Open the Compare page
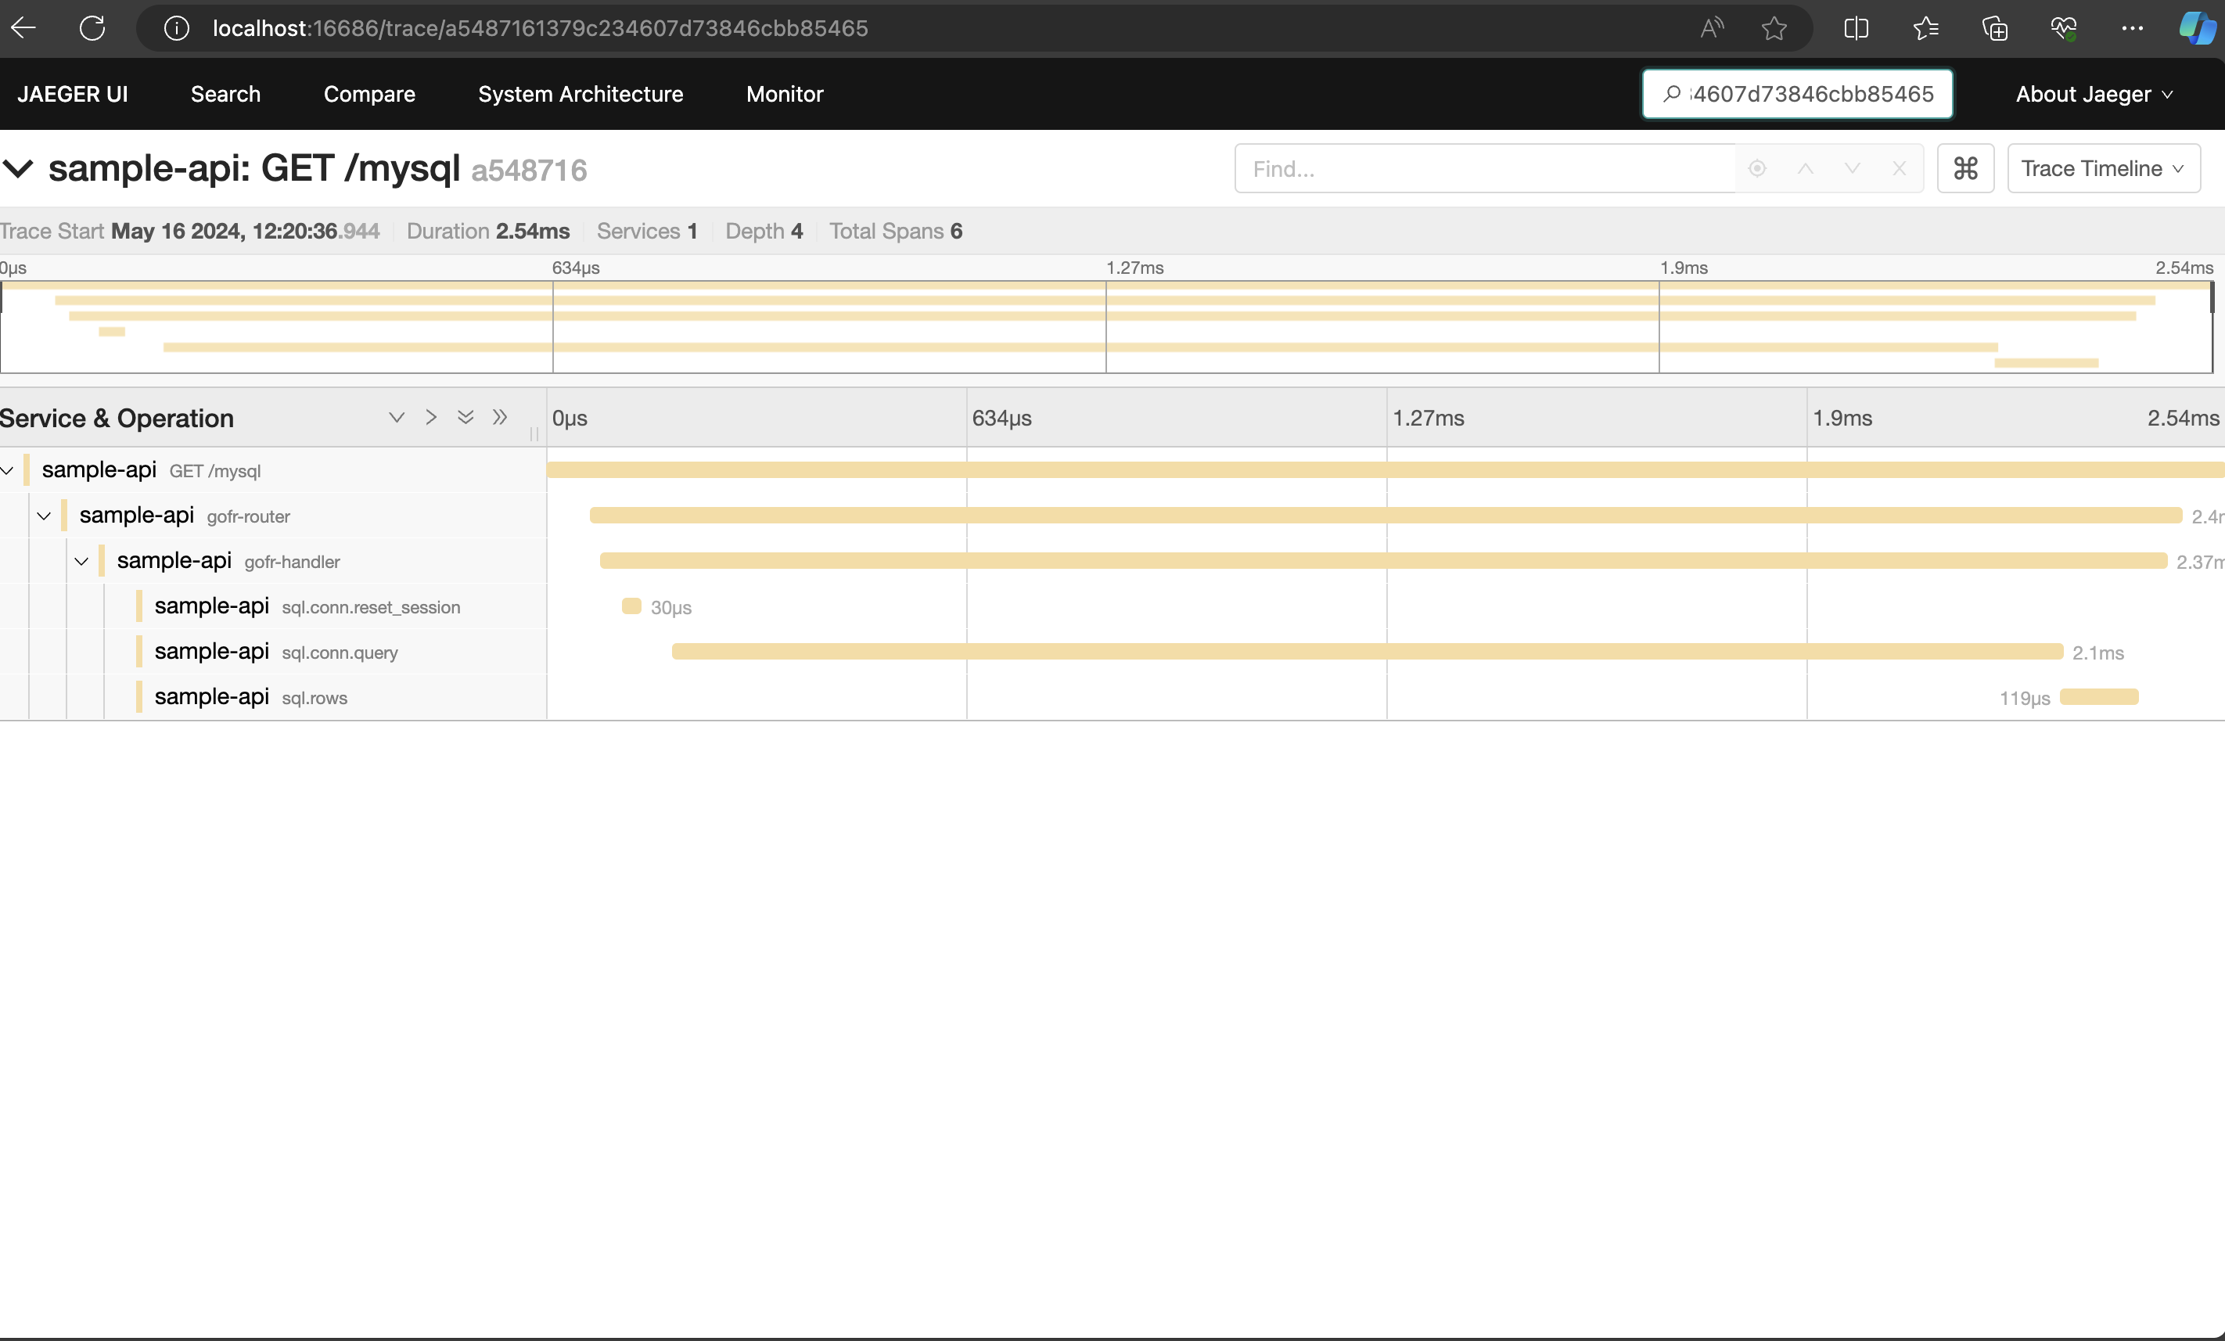Screen dimensions: 2225x1341 coord(369,94)
